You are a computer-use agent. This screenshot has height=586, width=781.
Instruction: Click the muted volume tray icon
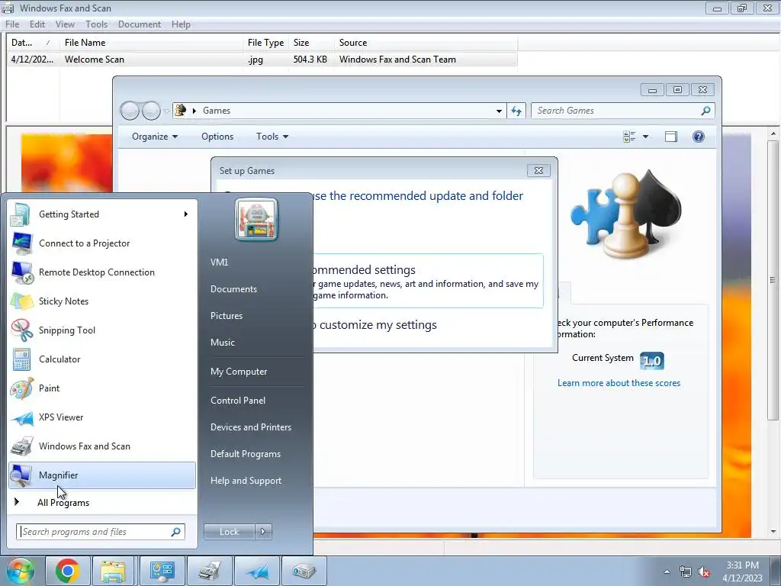pos(704,572)
